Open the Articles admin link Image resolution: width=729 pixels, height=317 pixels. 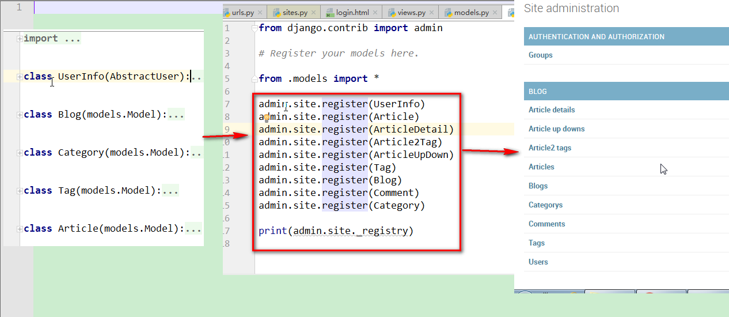click(x=541, y=167)
